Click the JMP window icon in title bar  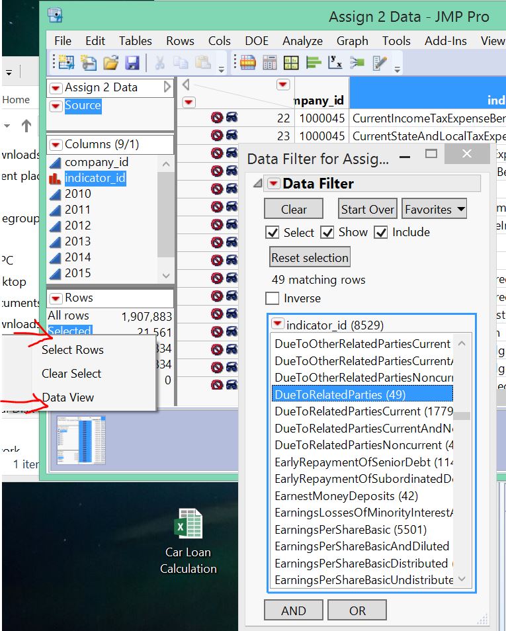tap(55, 15)
